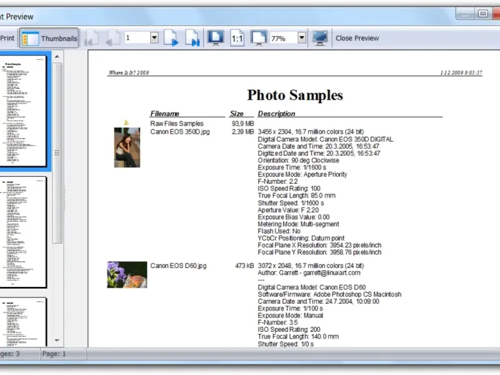Click the thumbnail panel scrollbar thumb
The image size is (500, 375).
point(57,153)
